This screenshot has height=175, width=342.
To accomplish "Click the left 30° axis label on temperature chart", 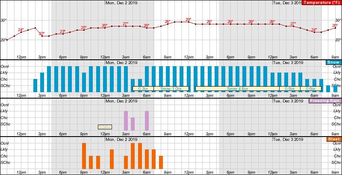I will tap(3, 20).
